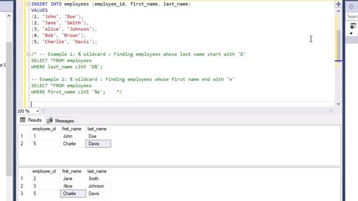The image size is (358, 201).
Task: Click the horizontal scrollbar right arrow
Action: pos(331,111)
